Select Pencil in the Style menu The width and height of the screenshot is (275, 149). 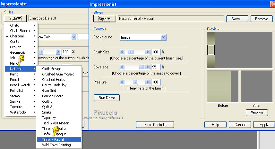(20, 80)
